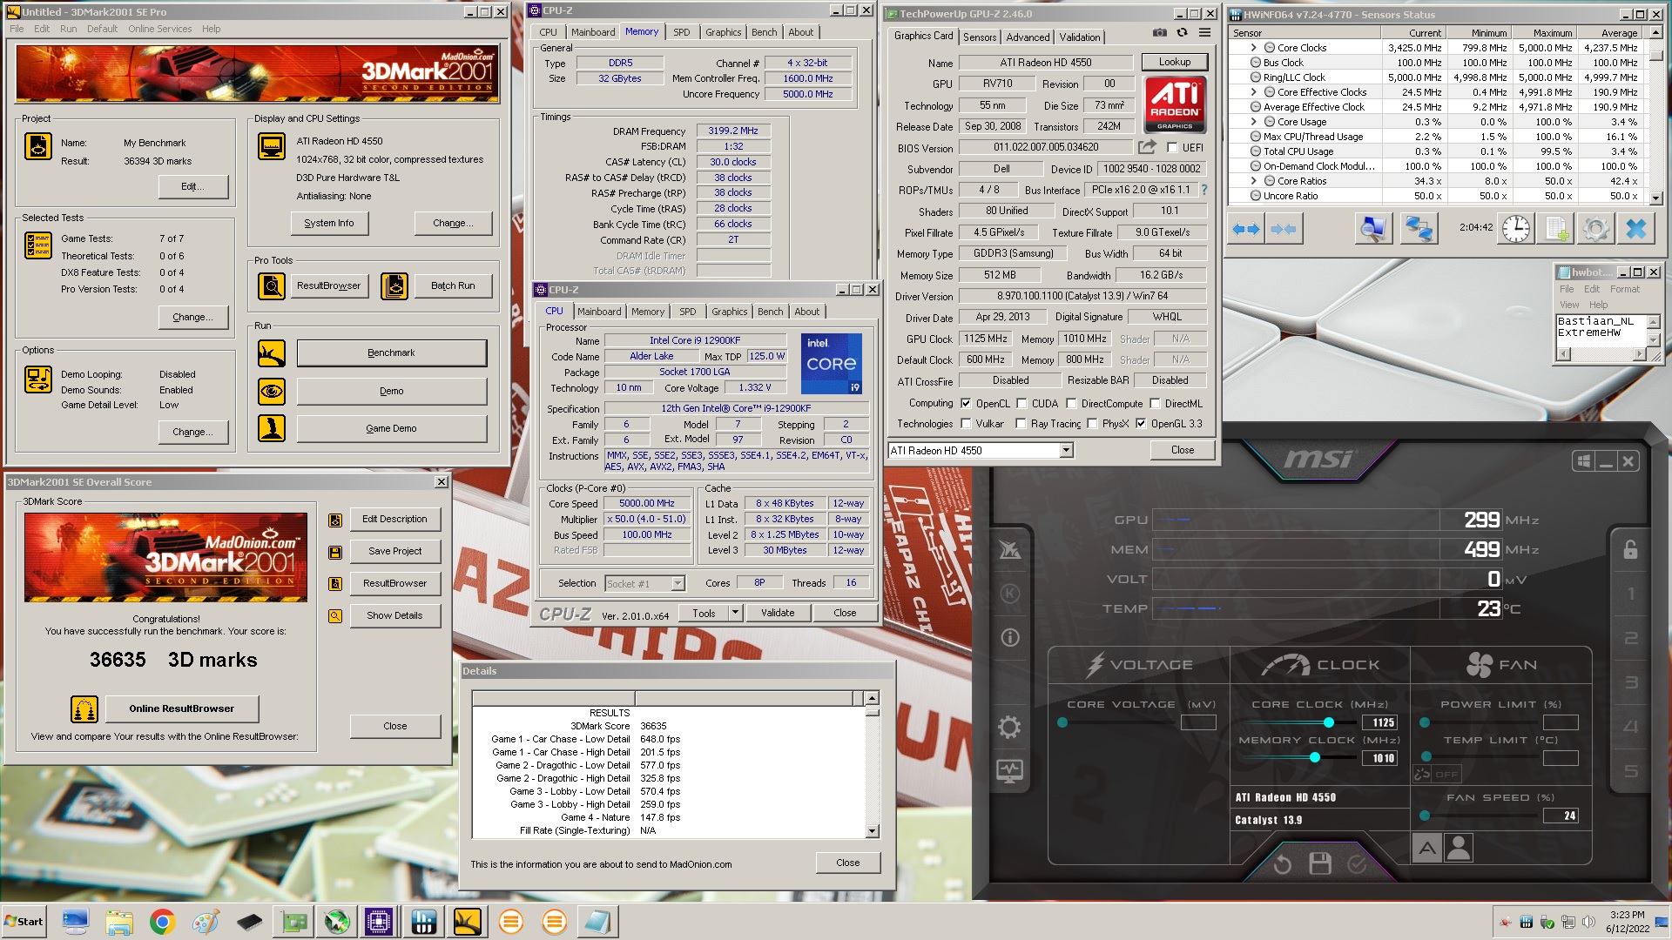Viewport: 1672px width, 940px height.
Task: Open Paint from the taskbar
Action: pyautogui.click(x=206, y=922)
